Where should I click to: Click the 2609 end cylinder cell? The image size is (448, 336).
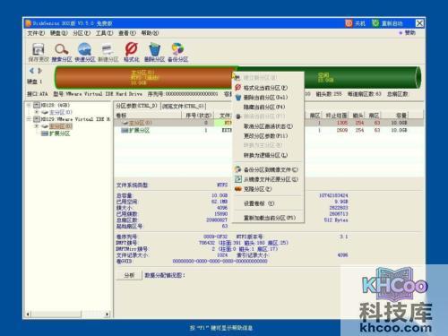coord(341,130)
